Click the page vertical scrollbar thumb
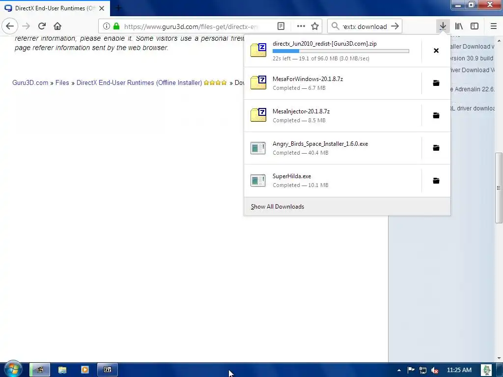The width and height of the screenshot is (503, 377). coord(499,188)
